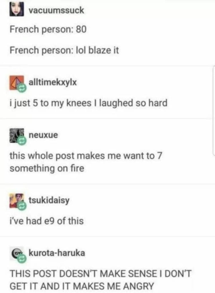Go to the neuxue username link
Screen dimensions: 215x293
(x=43, y=135)
